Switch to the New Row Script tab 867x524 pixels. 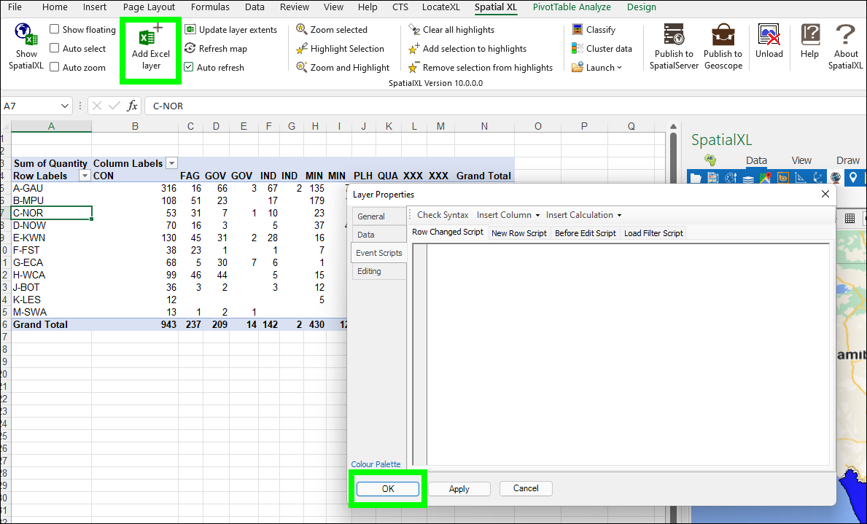pyautogui.click(x=518, y=233)
